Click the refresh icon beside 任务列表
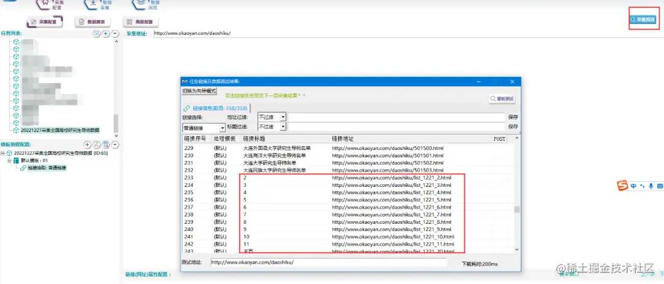The image size is (664, 284). coord(97,33)
